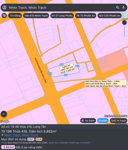Select the 136-415 Nhơn Trạch chip
This screenshot has width=128, height=150.
pyautogui.click(x=36, y=16)
